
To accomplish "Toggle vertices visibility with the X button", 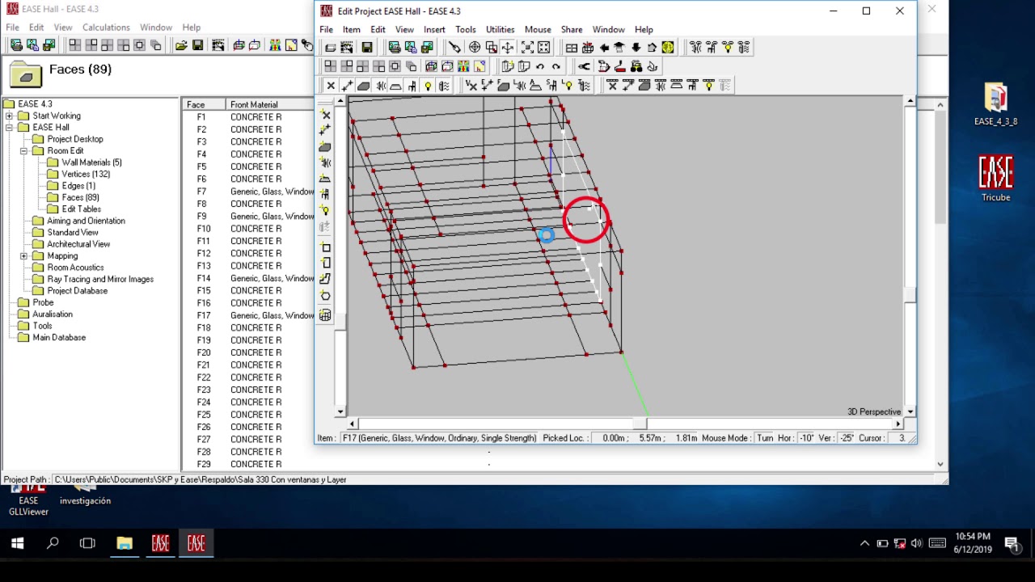I will (331, 86).
